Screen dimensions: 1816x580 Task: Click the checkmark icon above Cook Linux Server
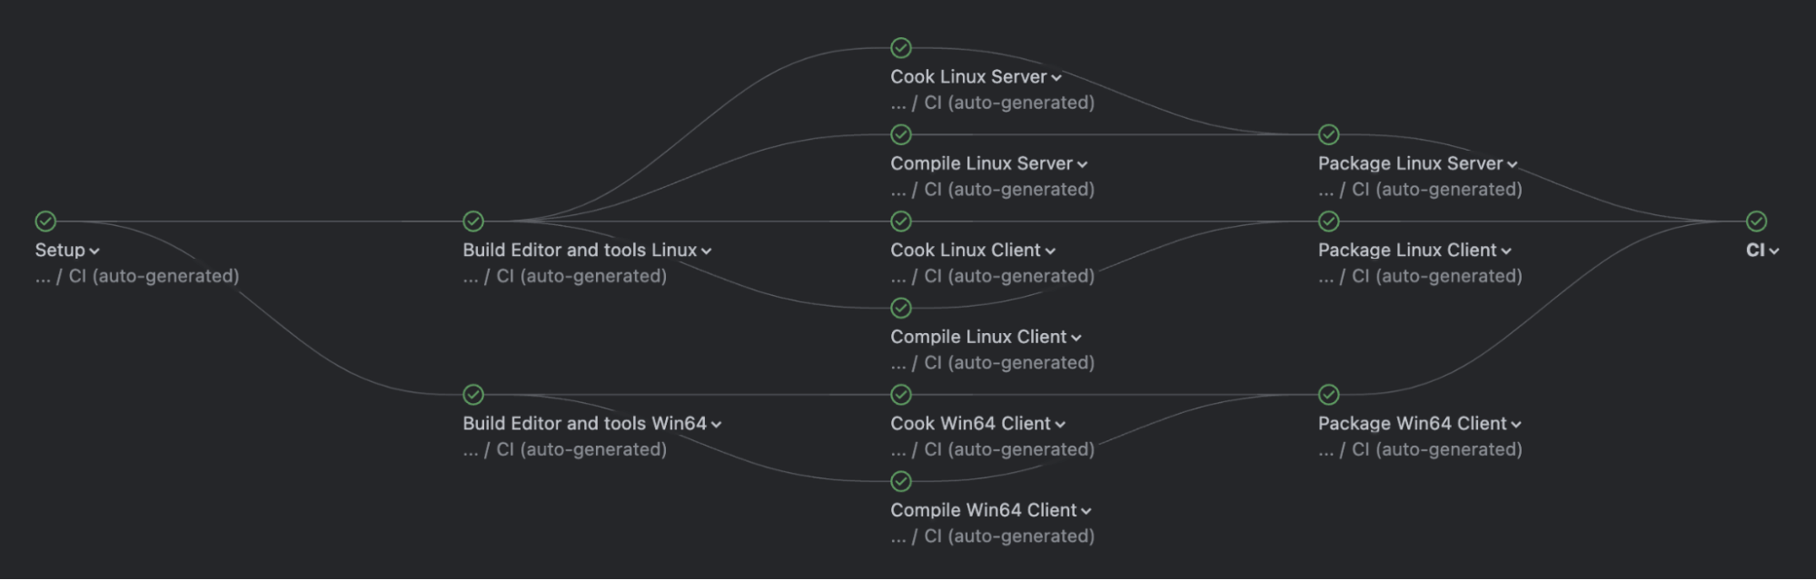901,48
